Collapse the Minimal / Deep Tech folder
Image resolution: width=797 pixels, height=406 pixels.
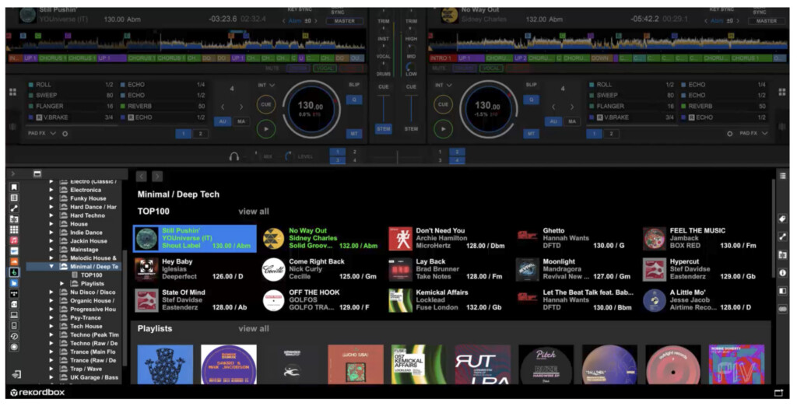click(51, 266)
